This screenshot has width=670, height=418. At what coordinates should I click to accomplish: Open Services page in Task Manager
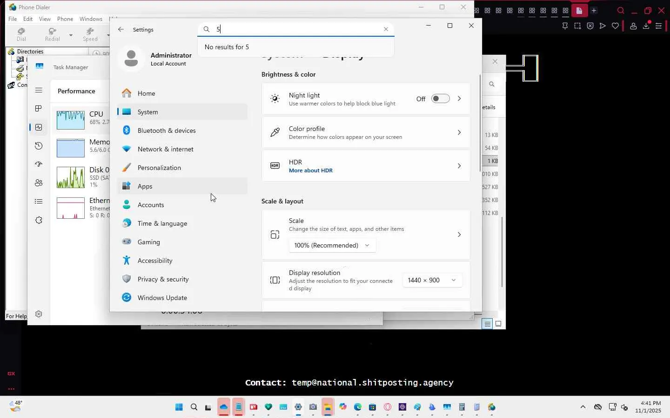[39, 220]
